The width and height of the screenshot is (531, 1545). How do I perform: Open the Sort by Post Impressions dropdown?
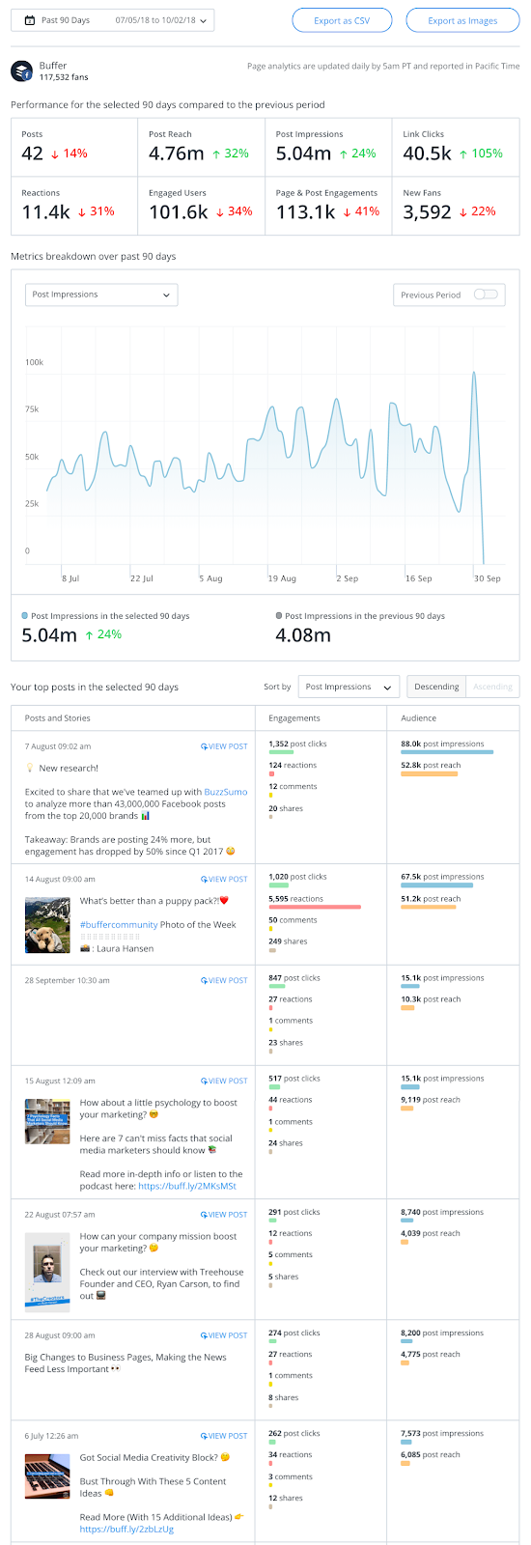349,687
